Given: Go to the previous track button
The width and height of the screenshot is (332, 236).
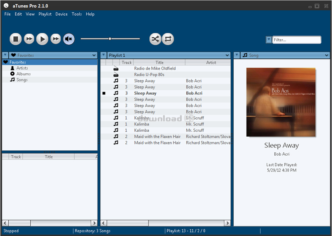Looking at the screenshot, I should point(29,39).
